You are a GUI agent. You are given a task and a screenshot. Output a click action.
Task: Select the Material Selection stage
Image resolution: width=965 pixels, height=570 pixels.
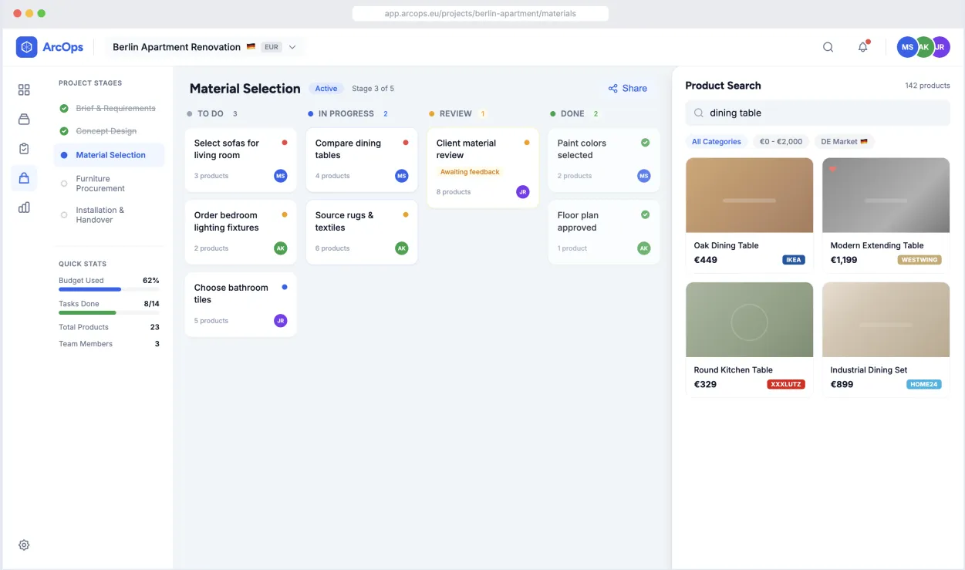pos(110,155)
